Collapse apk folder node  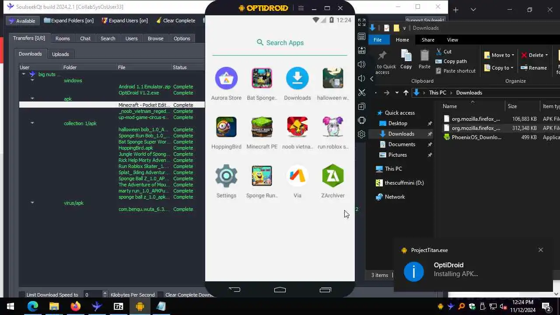(32, 99)
